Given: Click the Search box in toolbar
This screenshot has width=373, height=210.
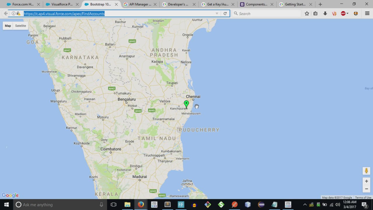Looking at the screenshot, I should [267, 13].
